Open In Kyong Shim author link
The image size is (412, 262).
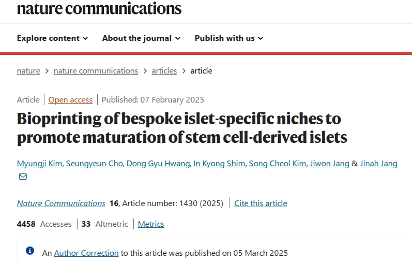(219, 164)
